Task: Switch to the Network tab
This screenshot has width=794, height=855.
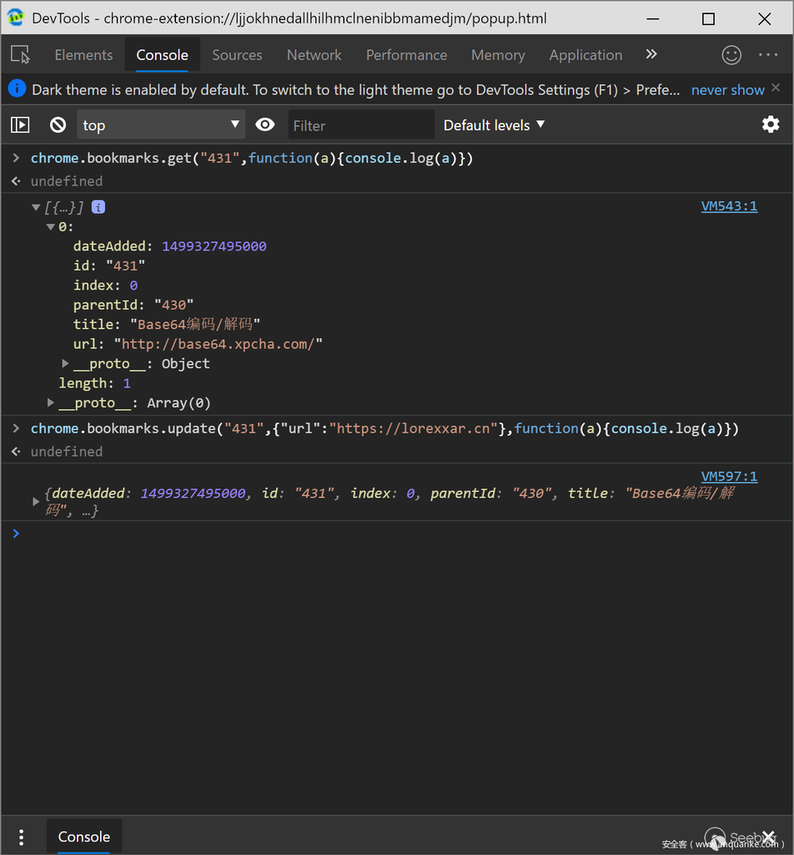Action: [x=314, y=55]
